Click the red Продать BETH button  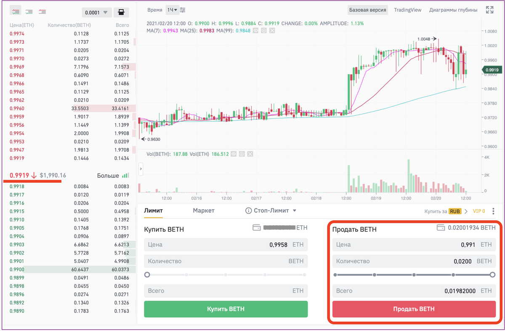tap(414, 309)
